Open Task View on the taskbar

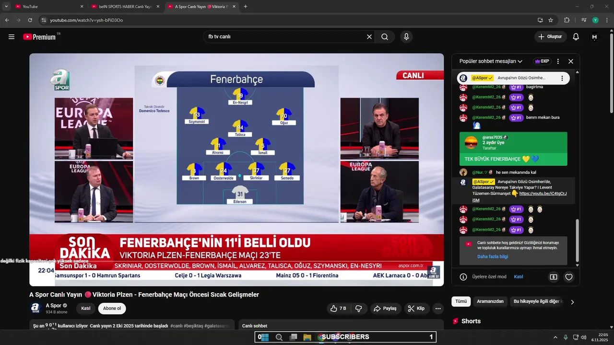[x=293, y=337]
